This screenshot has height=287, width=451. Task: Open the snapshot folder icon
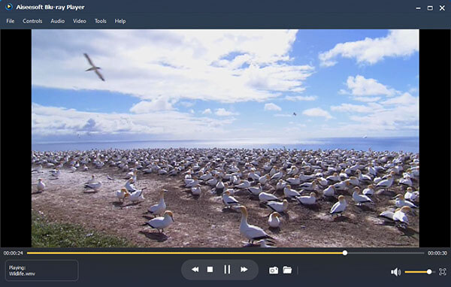tap(287, 270)
